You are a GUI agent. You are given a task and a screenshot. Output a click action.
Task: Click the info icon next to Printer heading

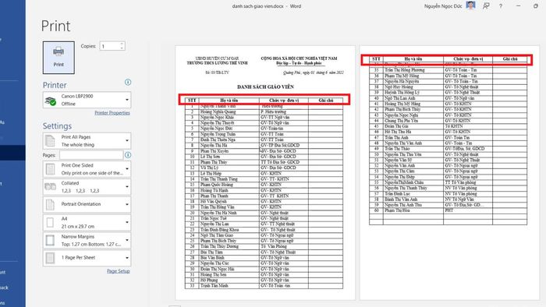click(x=128, y=82)
